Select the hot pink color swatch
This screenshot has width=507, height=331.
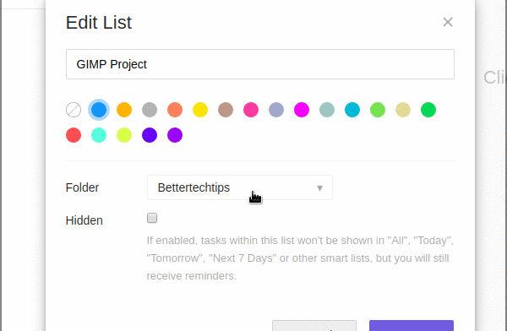(251, 110)
